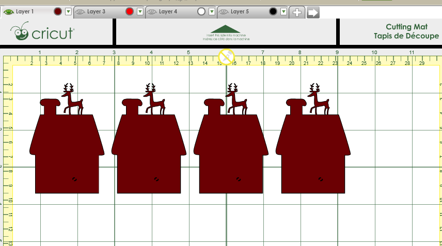Toggle visibility eye of Layer 3
Image resolution: width=442 pixels, height=246 pixels.
[80, 12]
